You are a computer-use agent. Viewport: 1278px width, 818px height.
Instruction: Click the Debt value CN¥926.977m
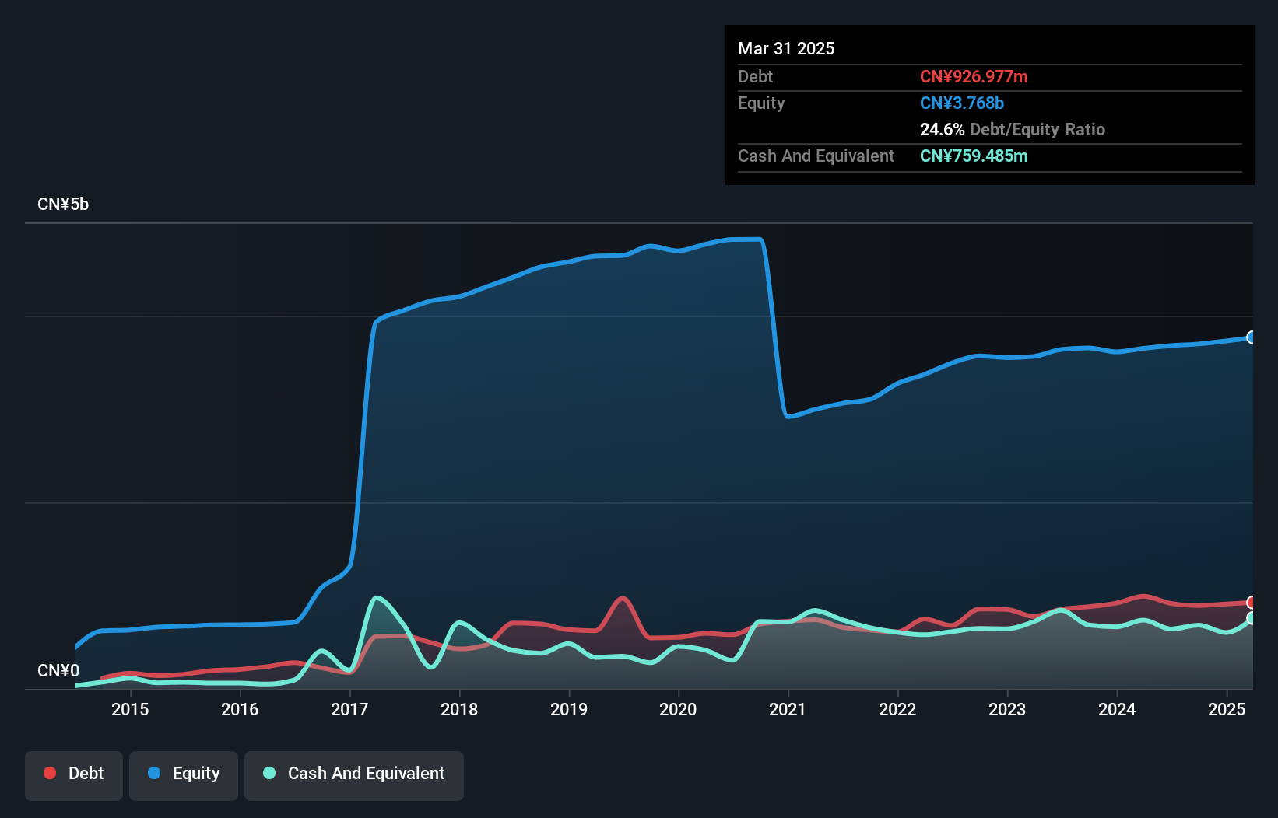pos(974,76)
